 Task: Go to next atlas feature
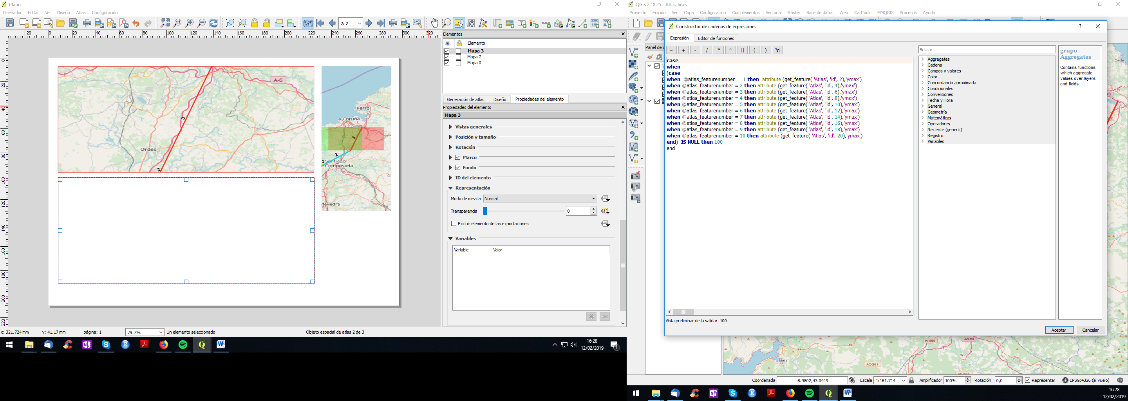pos(369,23)
